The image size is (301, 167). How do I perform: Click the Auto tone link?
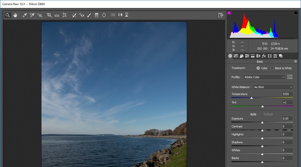pyautogui.click(x=253, y=114)
